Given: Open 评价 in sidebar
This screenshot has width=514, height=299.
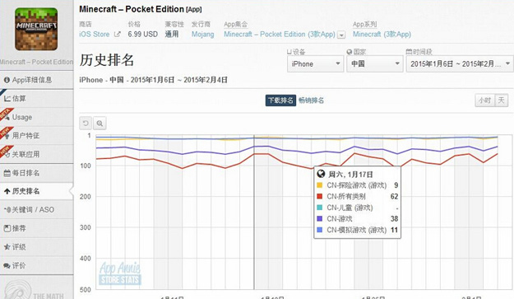Looking at the screenshot, I should point(37,265).
